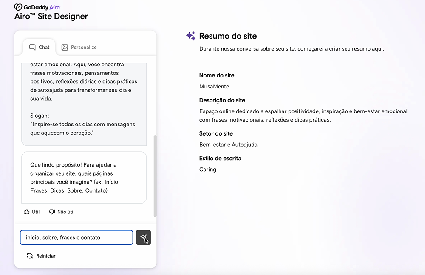Screen dimensions: 425x275
Task: Mark the response as Útil
Action: [32, 212]
